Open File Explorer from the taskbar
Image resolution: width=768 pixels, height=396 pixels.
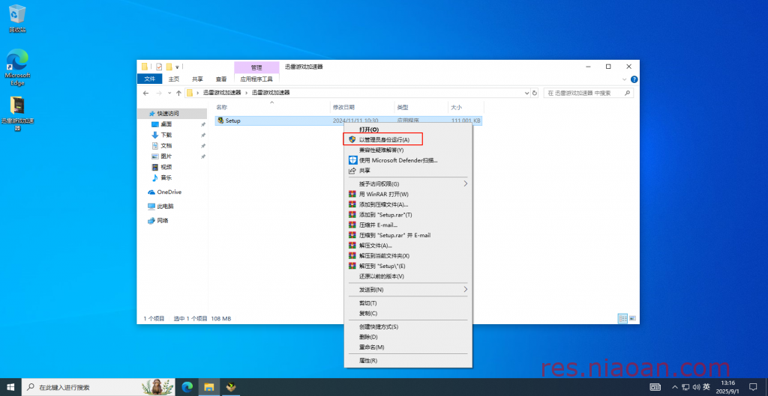[x=209, y=387]
